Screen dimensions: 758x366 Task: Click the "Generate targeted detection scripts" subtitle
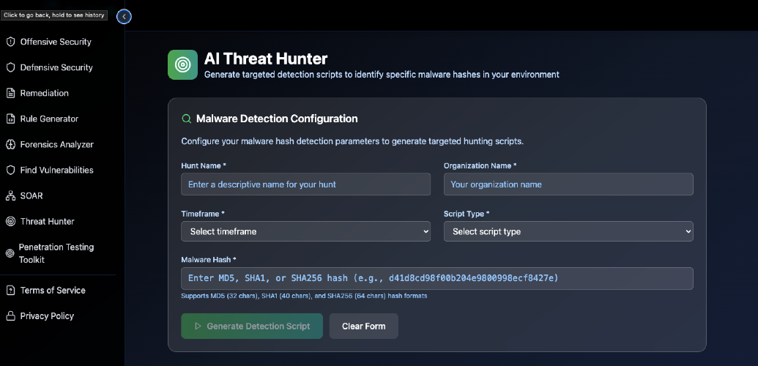382,75
